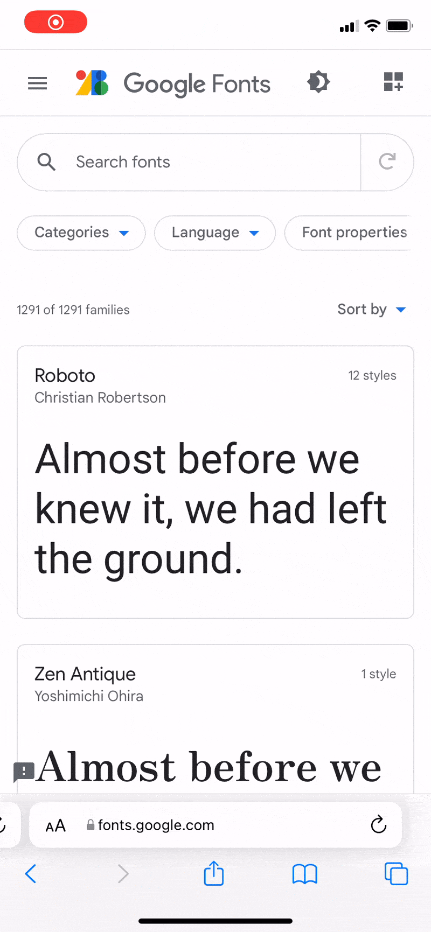Tap the Search fonts input field

tap(162, 162)
